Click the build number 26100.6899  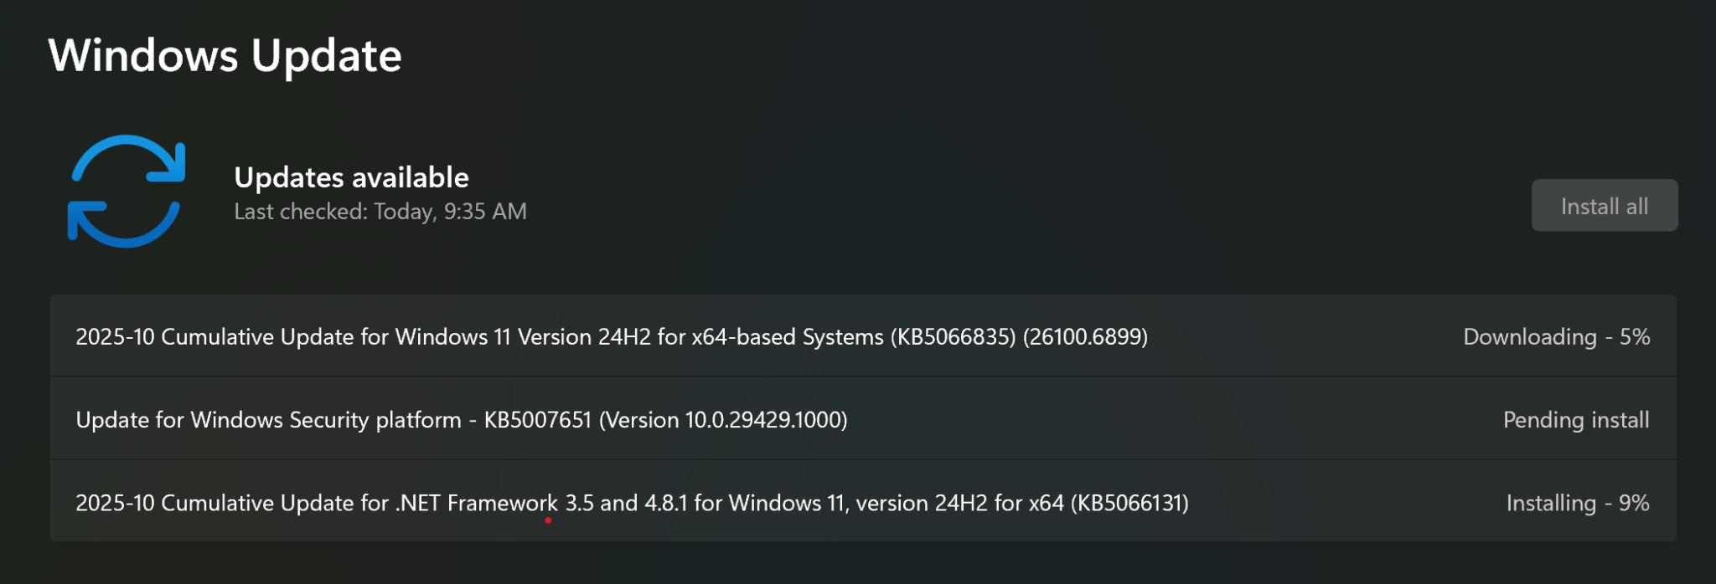(1085, 336)
